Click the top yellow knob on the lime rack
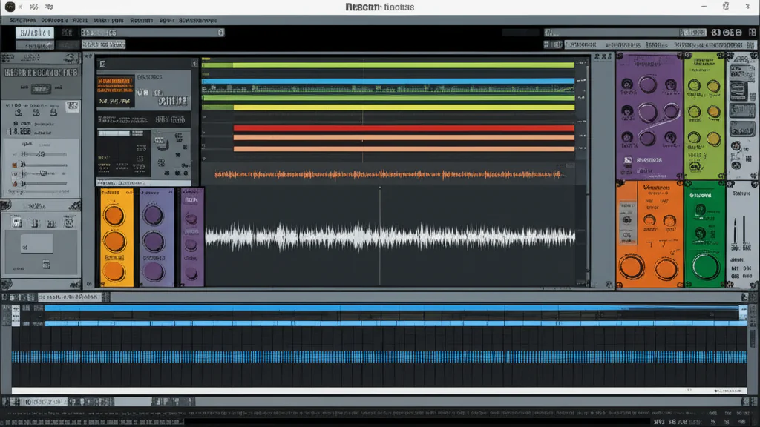The height and width of the screenshot is (427, 760). click(x=713, y=86)
